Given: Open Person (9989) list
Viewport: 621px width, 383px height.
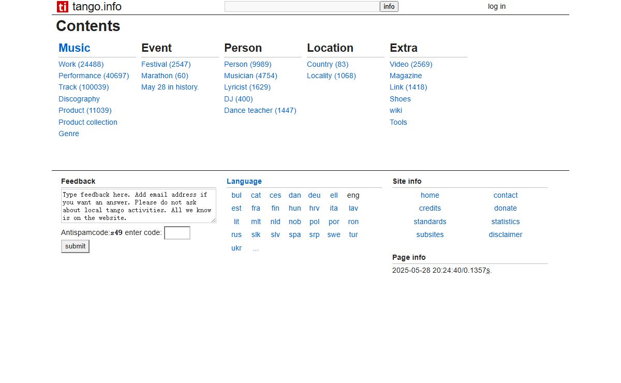Looking at the screenshot, I should click(x=248, y=64).
